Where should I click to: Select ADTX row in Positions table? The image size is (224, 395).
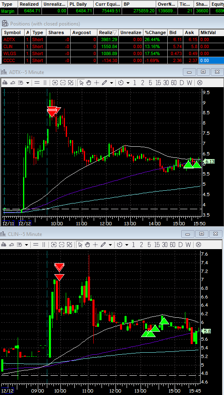click(113, 39)
